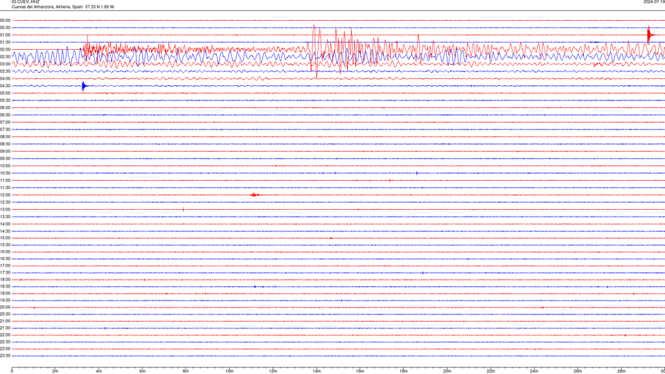Select the 02:00 trace time label
Image resolution: width=665 pixels, height=374 pixels.
click(5, 49)
